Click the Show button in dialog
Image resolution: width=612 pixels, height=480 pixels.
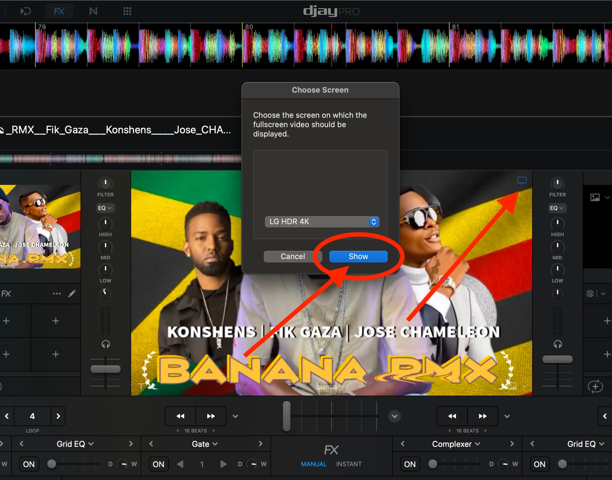pyautogui.click(x=358, y=257)
